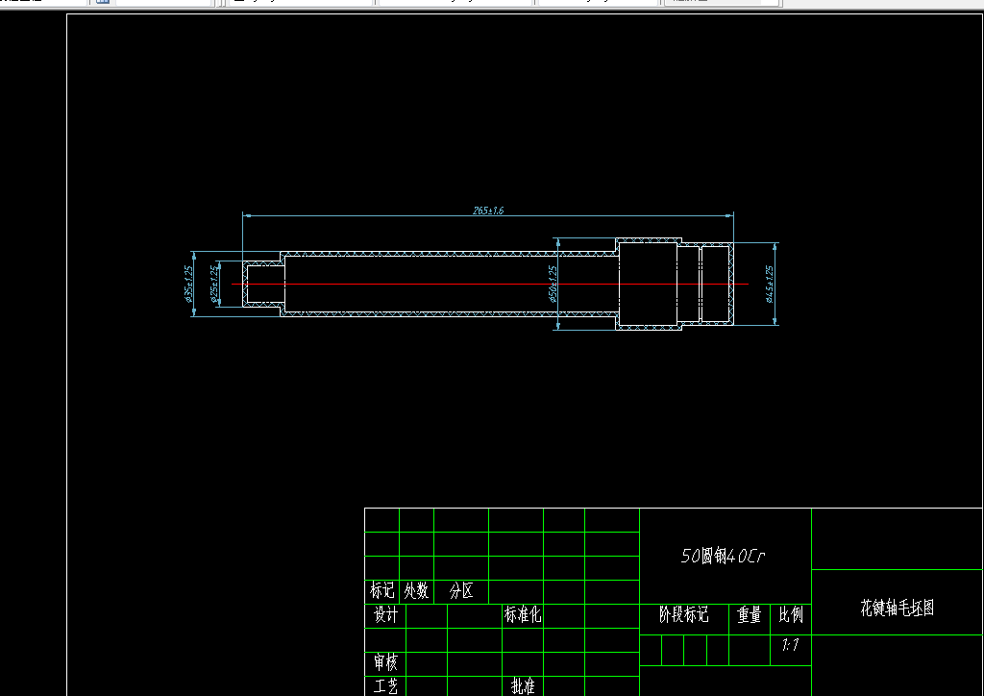Click the 阶段标记 label in title block
The height and width of the screenshot is (696, 984).
683,614
